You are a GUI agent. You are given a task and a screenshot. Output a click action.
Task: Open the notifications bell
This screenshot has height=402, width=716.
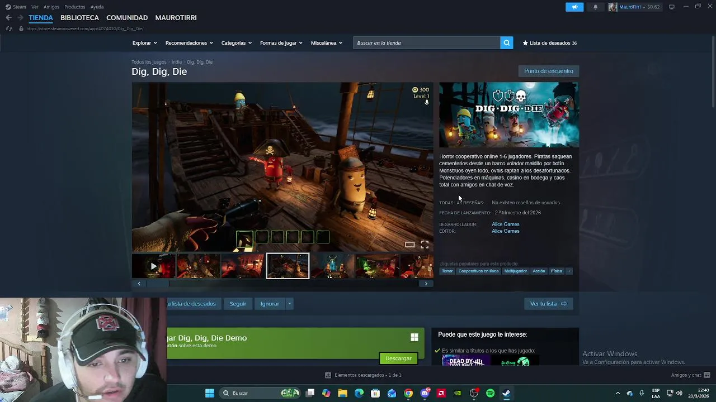coord(595,7)
